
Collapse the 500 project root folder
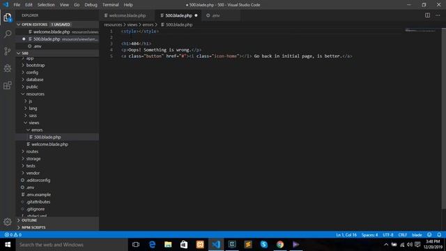(x=58, y=53)
